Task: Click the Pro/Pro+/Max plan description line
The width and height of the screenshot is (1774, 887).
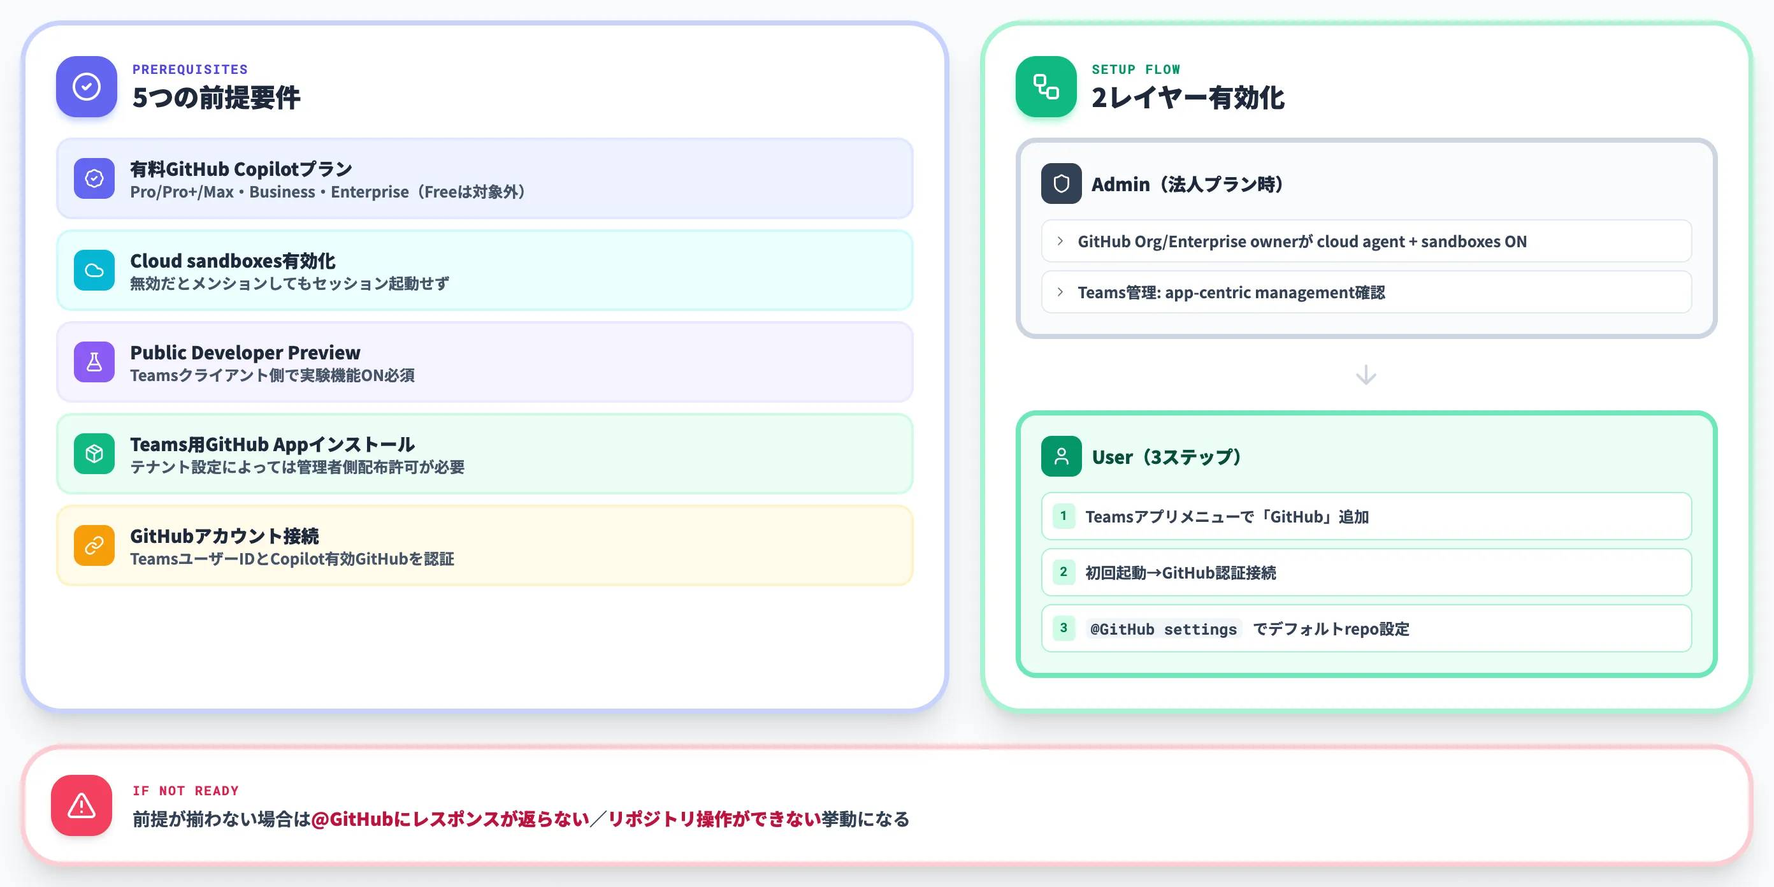Action: point(328,192)
